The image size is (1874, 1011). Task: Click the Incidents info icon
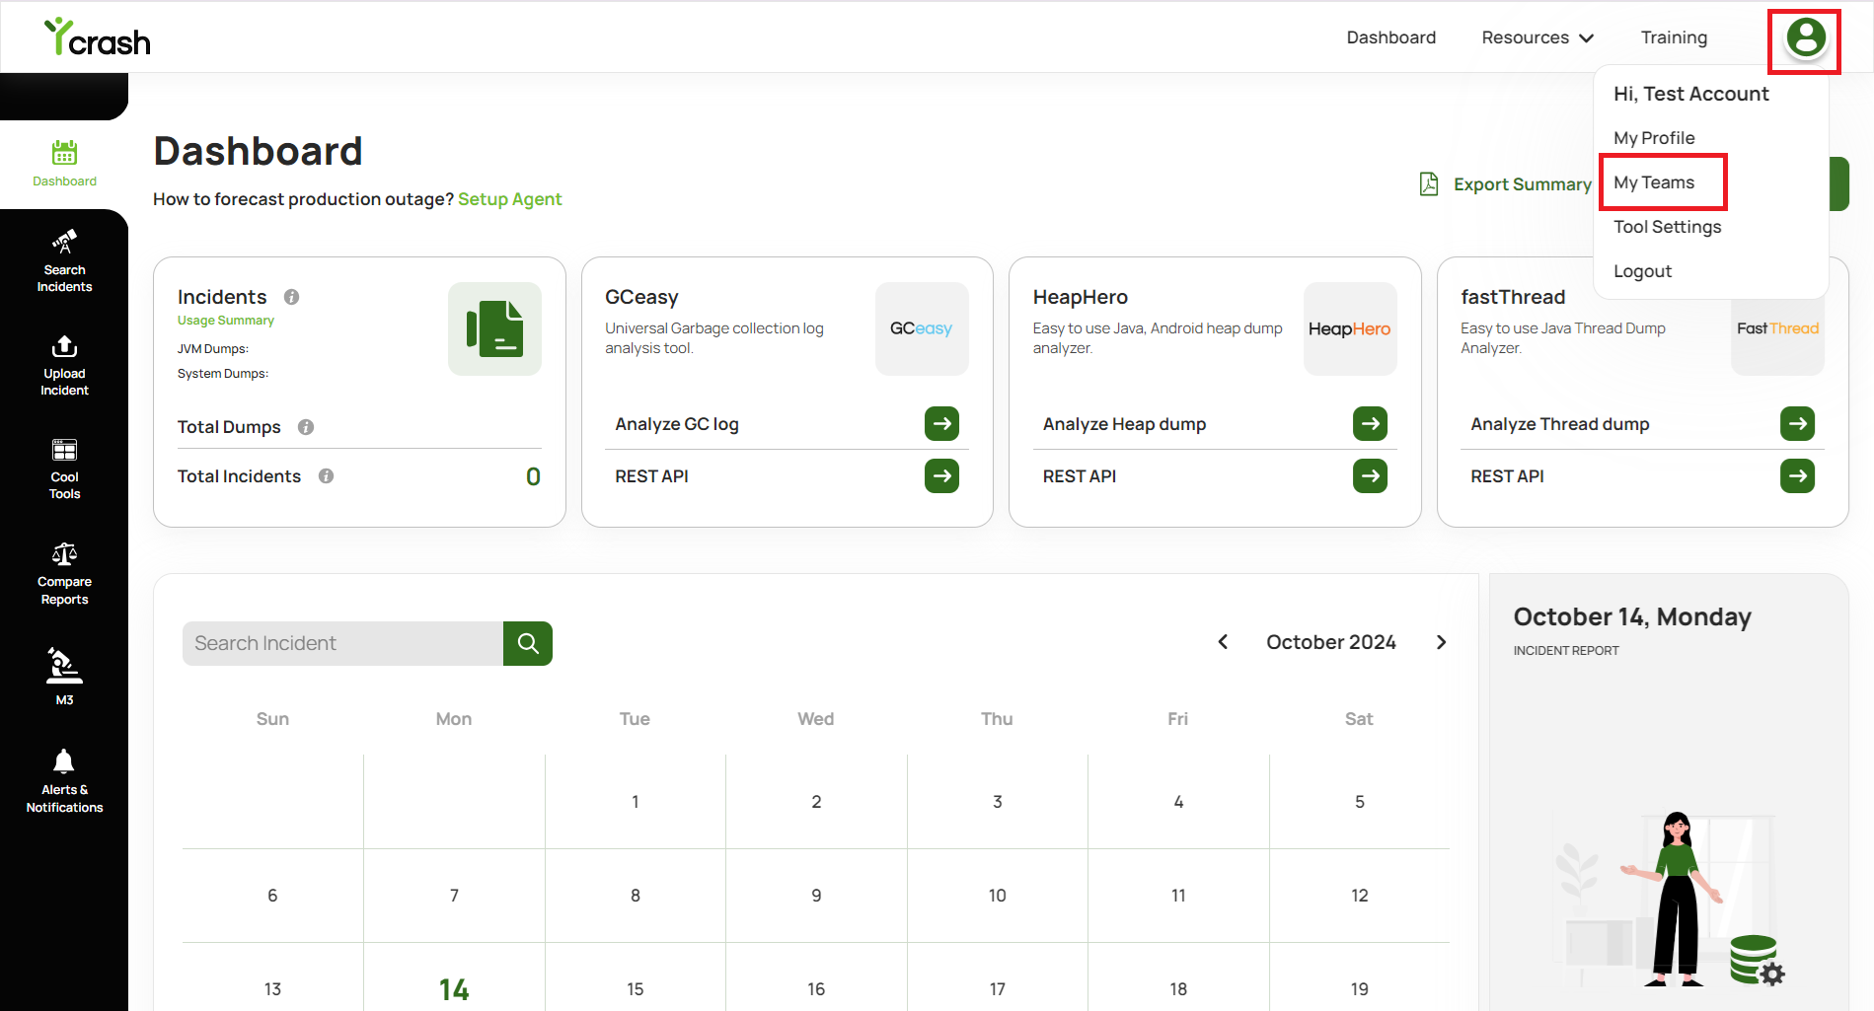292,297
